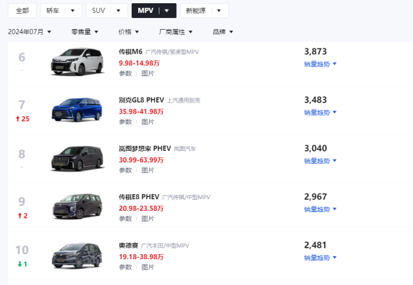The width and height of the screenshot is (413, 285).
Task: Open the SUV category dropdown
Action: tap(106, 10)
